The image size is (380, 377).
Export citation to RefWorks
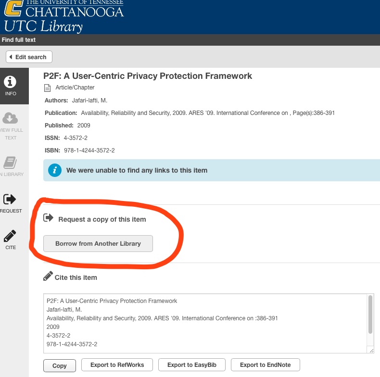pyautogui.click(x=117, y=365)
